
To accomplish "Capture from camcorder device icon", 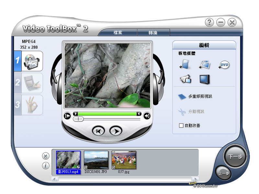I will [x=185, y=79].
